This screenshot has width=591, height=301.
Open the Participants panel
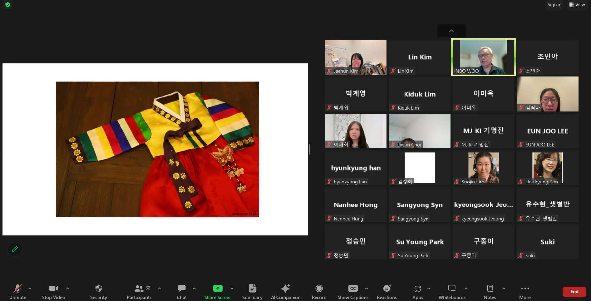[139, 291]
